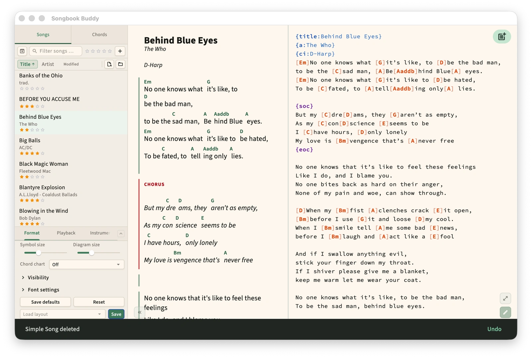Image resolution: width=532 pixels, height=358 pixels.
Task: Add a new song with the plus button
Action: (x=120, y=51)
